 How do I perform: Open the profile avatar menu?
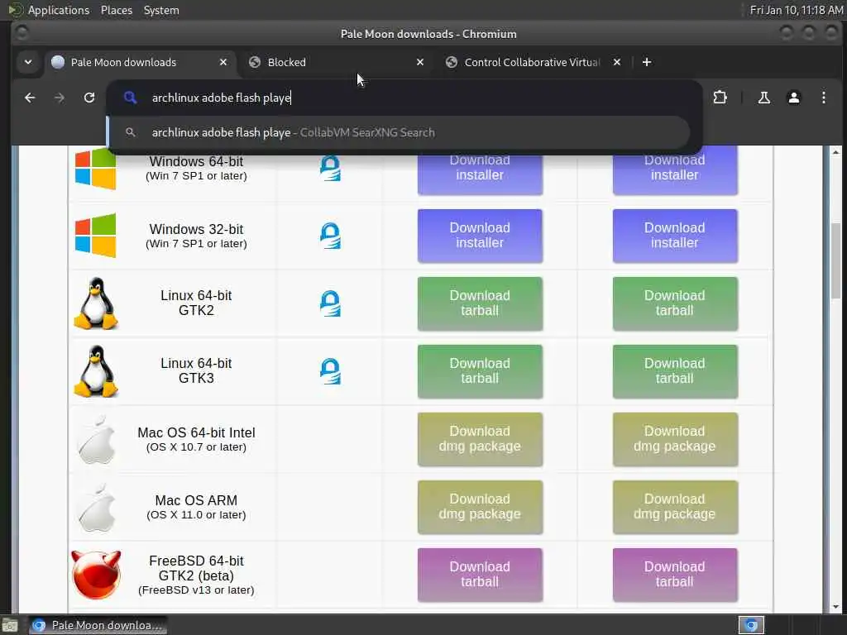pos(793,98)
